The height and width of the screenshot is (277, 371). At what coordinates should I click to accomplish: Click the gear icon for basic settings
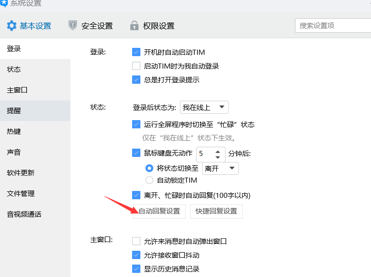tap(12, 26)
